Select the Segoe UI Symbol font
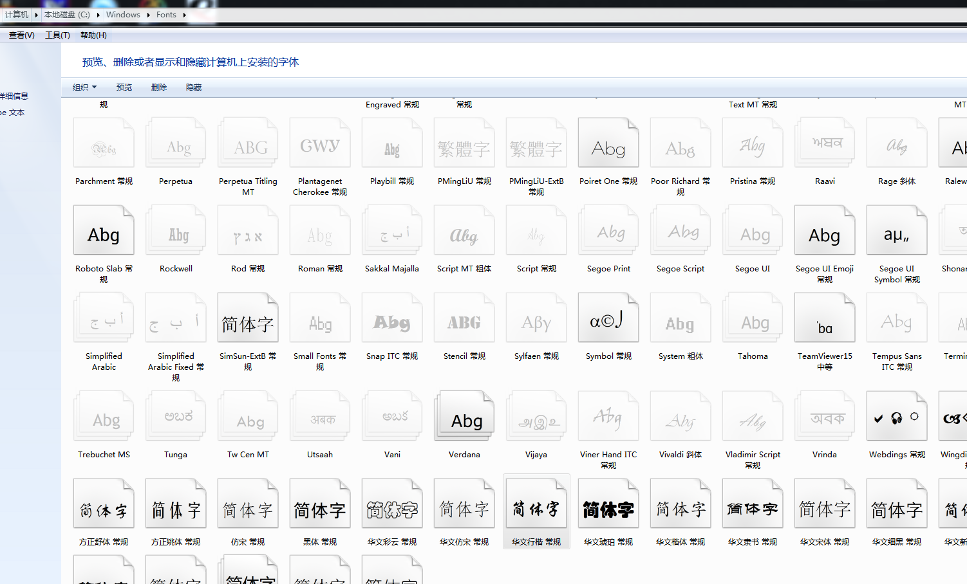Image resolution: width=967 pixels, height=584 pixels. point(897,230)
